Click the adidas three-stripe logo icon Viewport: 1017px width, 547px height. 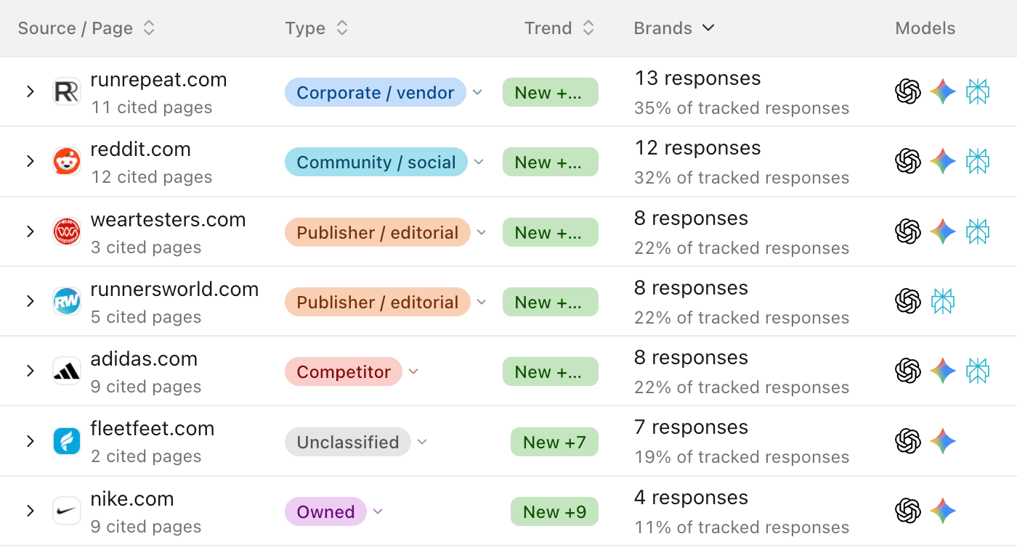[x=67, y=371]
